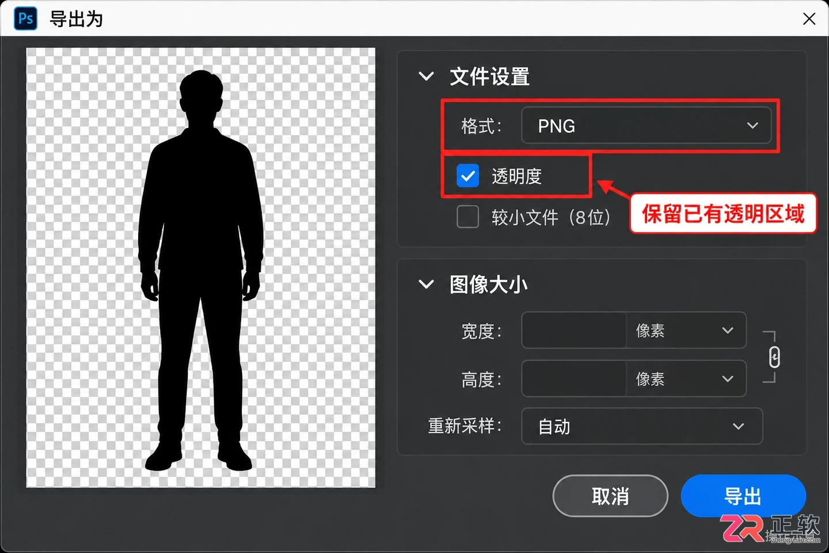Collapse the 图像大小 section
The width and height of the screenshot is (829, 553).
tap(426, 284)
